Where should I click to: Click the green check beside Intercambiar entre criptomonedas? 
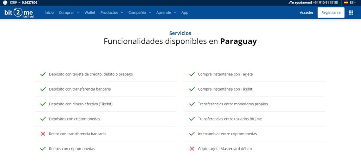pos(192,134)
